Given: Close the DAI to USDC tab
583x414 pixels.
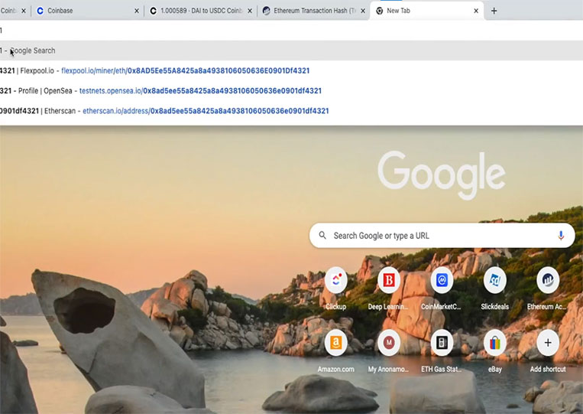Looking at the screenshot, I should (250, 11).
